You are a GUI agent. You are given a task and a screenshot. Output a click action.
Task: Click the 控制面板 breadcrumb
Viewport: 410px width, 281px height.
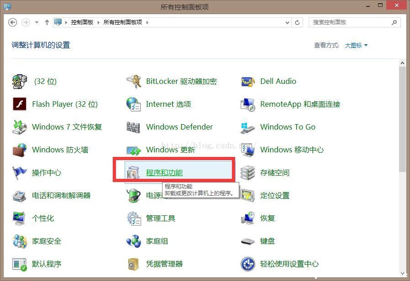click(82, 22)
